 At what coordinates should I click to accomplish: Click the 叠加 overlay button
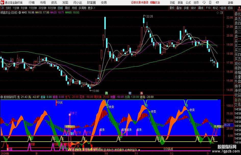[x=179, y=8]
